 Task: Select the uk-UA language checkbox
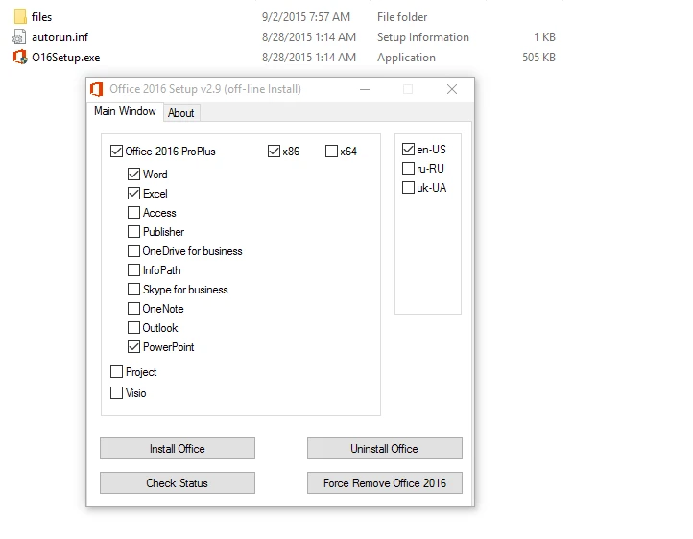408,188
